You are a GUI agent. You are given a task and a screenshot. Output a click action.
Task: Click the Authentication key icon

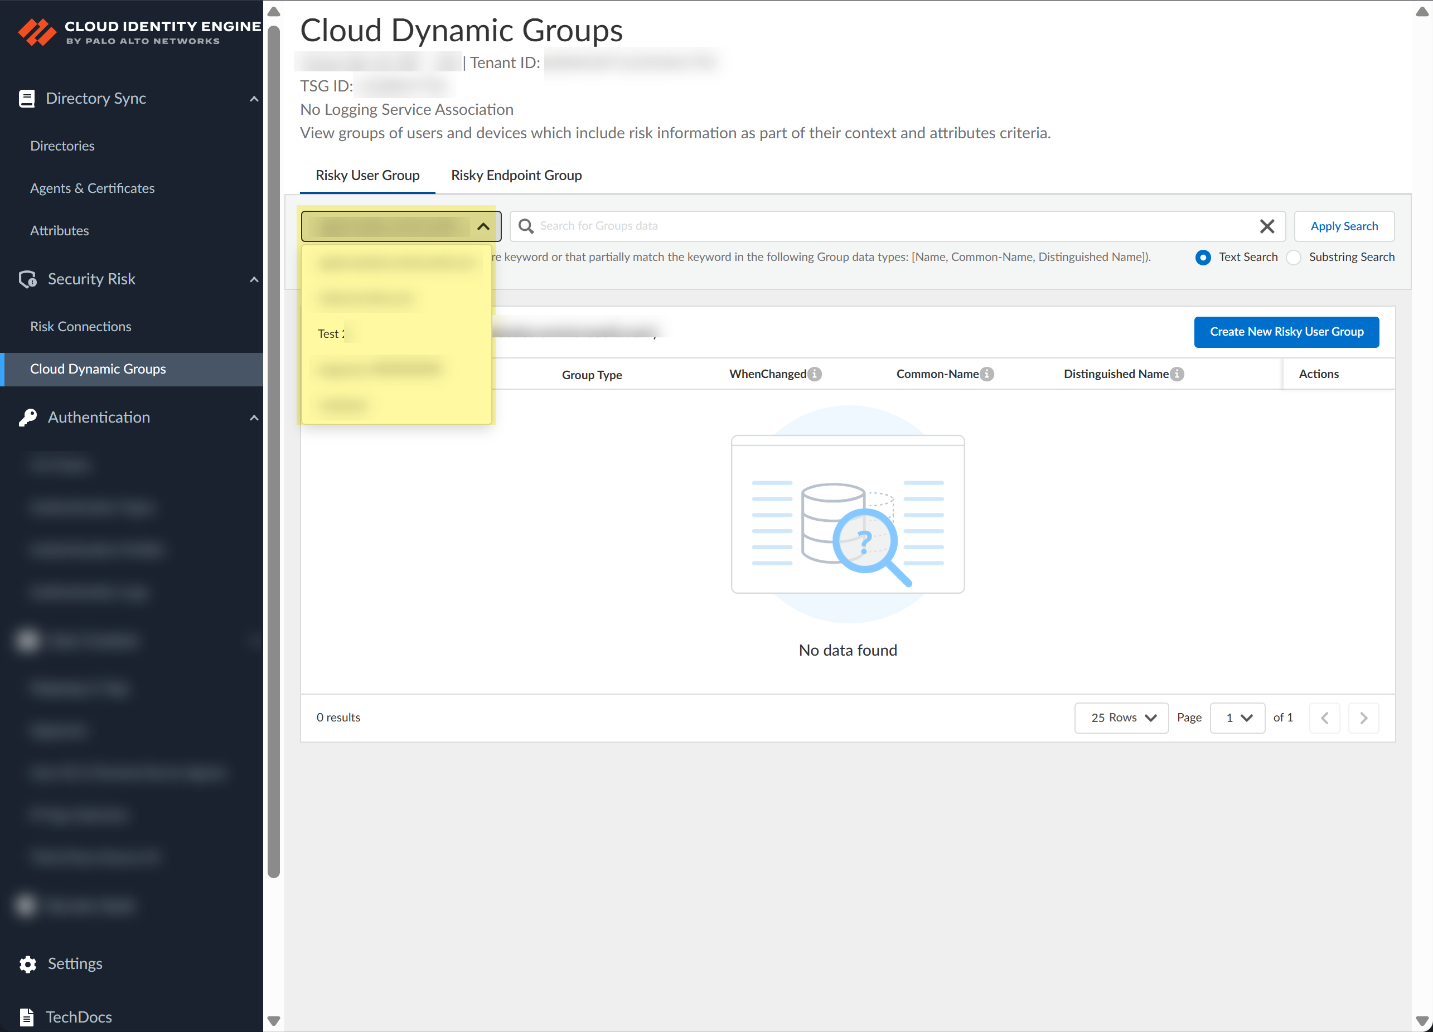click(x=27, y=418)
